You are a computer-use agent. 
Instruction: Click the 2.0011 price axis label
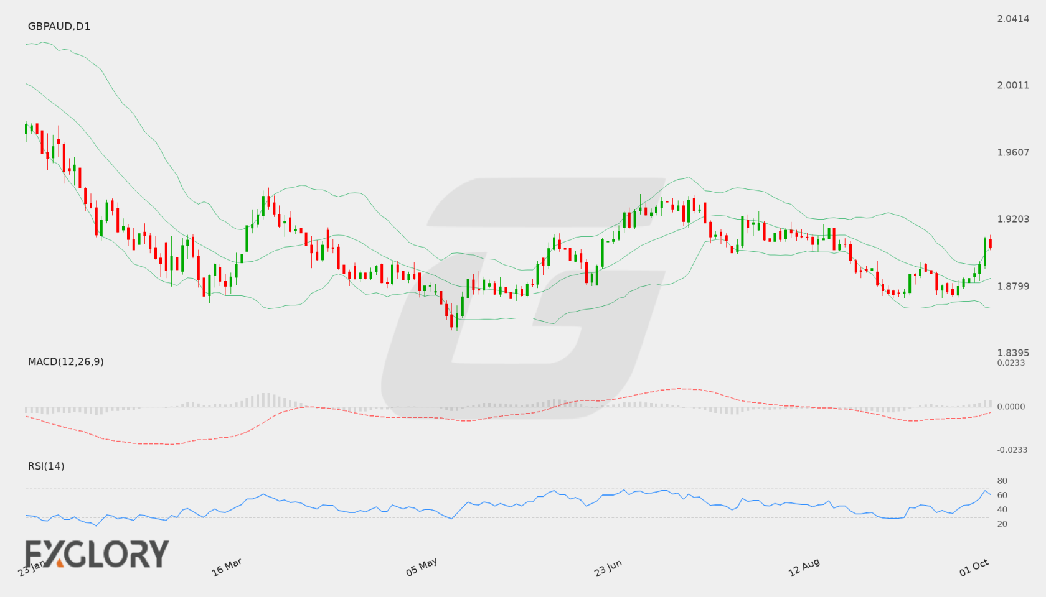tap(1013, 85)
